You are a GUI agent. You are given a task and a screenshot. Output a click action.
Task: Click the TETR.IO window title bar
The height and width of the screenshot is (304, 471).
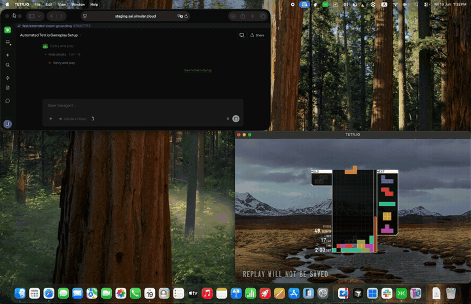click(x=353, y=135)
